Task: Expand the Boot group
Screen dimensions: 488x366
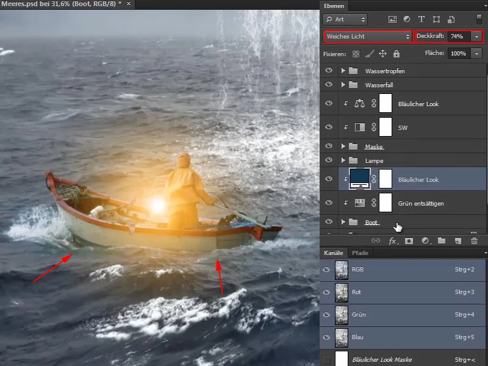Action: click(343, 221)
